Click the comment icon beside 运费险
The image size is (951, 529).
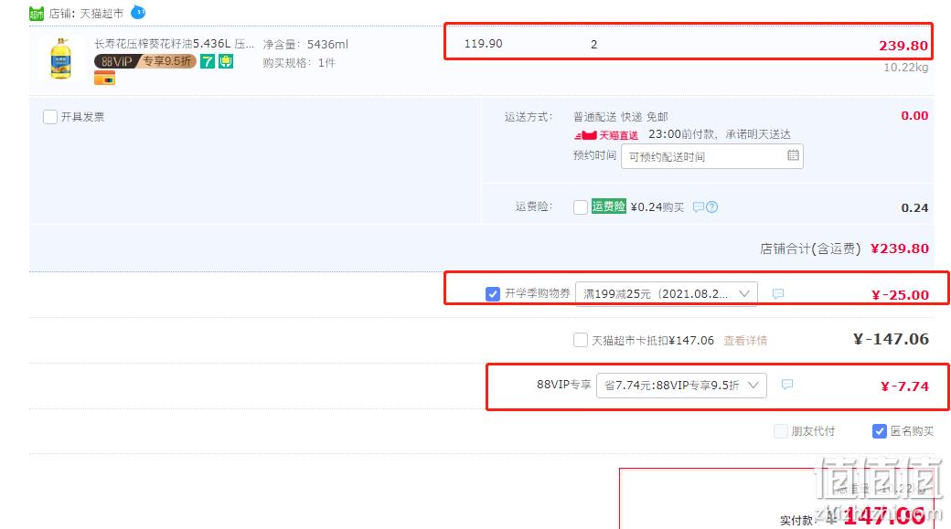pyautogui.click(x=699, y=207)
